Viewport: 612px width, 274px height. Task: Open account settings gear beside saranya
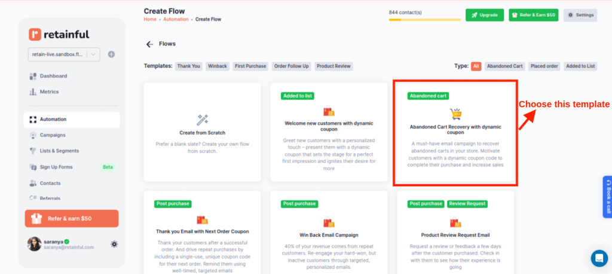[114, 244]
